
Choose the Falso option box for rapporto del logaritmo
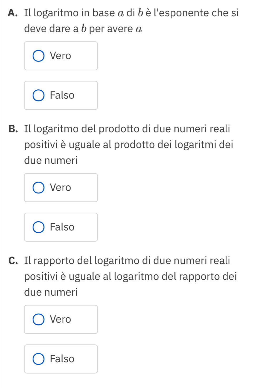pos(61,359)
